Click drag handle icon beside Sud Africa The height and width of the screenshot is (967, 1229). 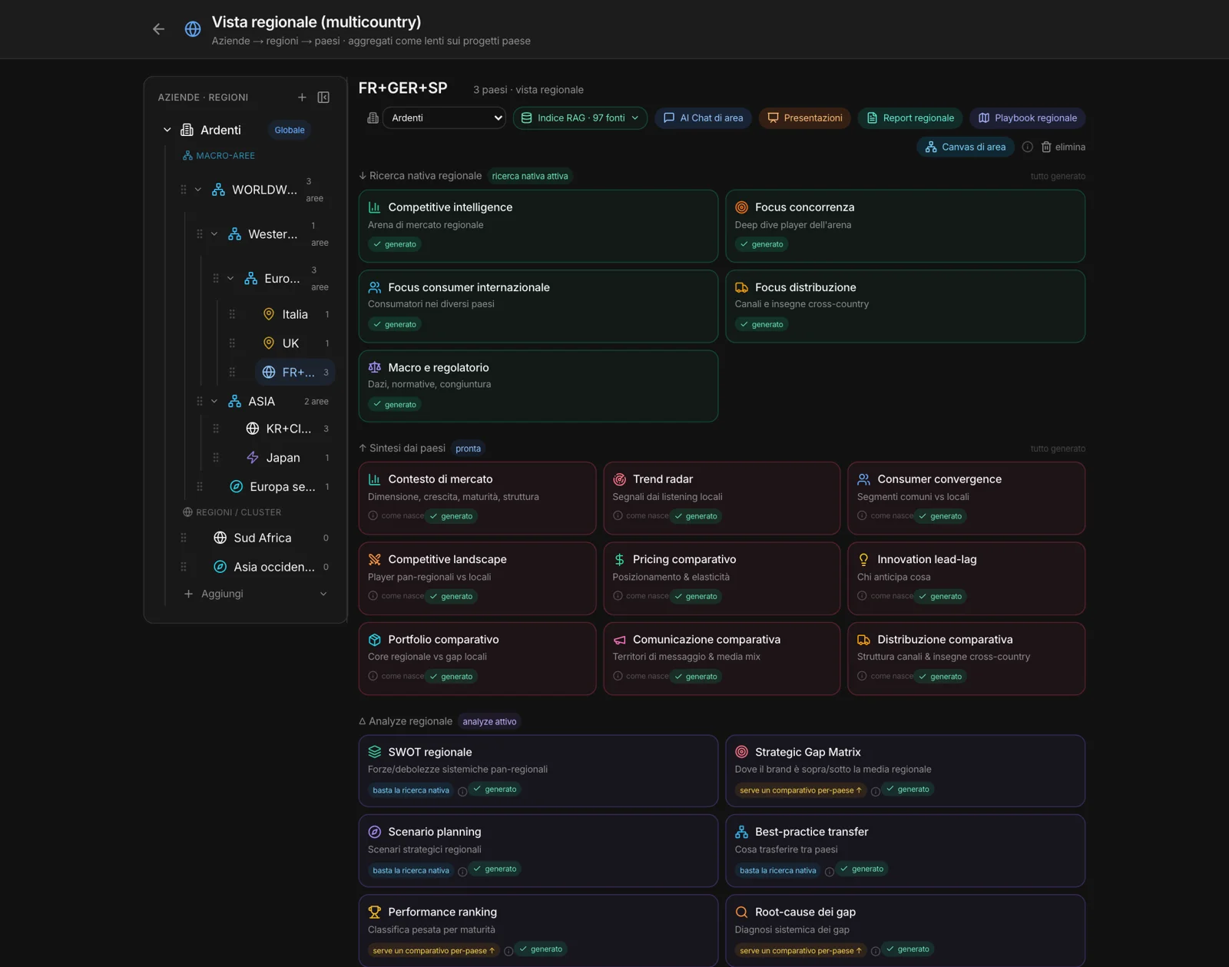tap(184, 538)
